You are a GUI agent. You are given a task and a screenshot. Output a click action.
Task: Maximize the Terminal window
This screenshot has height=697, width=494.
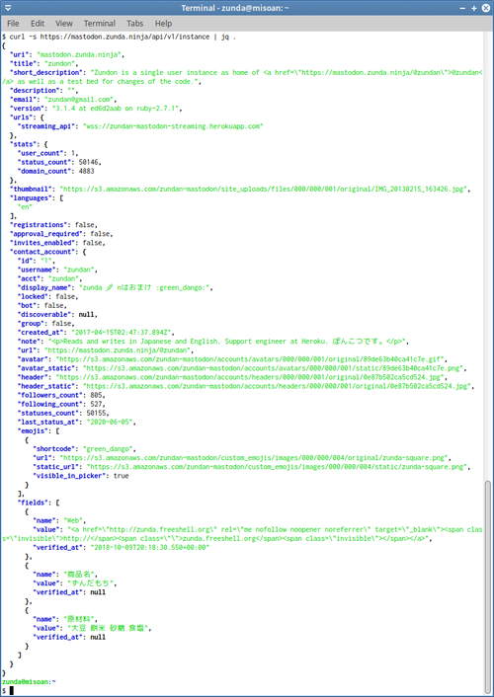(474, 8)
